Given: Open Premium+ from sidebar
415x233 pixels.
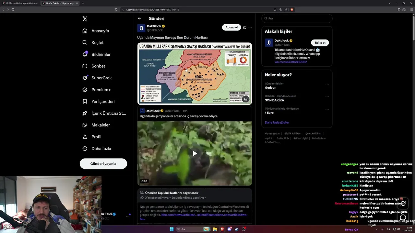Looking at the screenshot, I should pos(96,90).
